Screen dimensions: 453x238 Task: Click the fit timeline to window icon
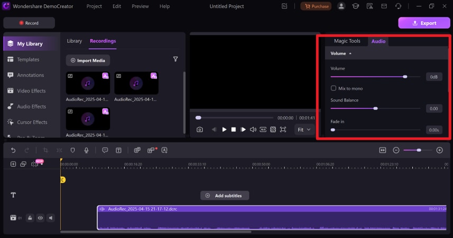(x=383, y=150)
